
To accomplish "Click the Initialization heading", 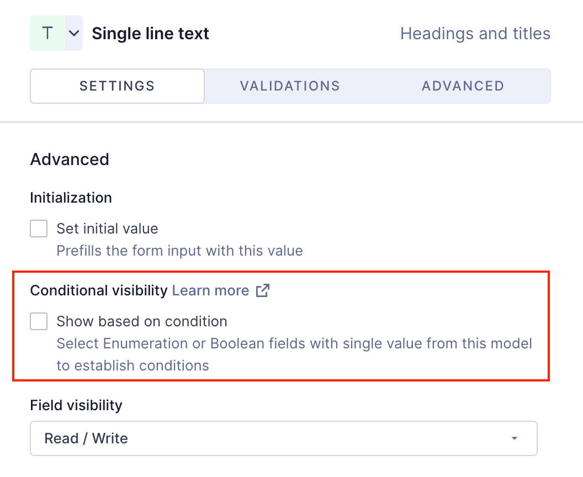I will 71,197.
